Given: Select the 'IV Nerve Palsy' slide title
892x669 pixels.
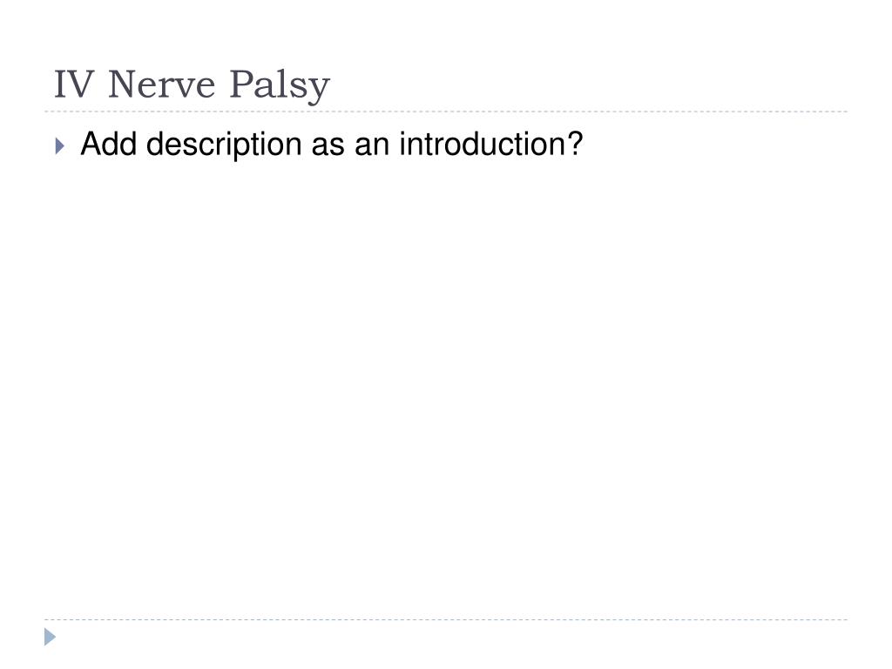Looking at the screenshot, I should click(x=192, y=86).
